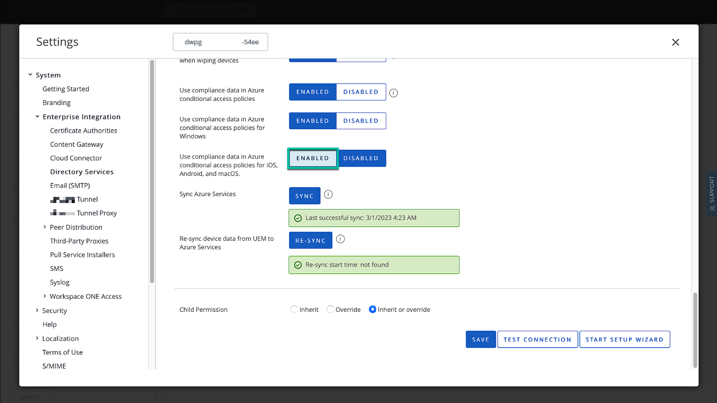Viewport: 717px width, 403px height.
Task: Disable compliance data for Windows policies
Action: point(361,121)
